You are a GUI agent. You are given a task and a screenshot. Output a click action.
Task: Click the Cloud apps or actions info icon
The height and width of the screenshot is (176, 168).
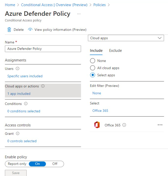click(x=43, y=86)
